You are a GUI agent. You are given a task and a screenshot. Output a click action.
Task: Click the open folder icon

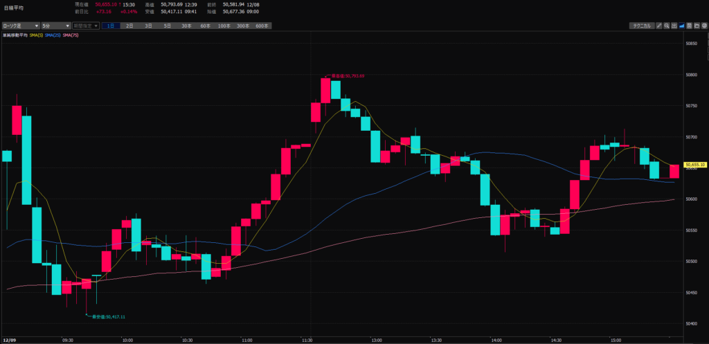697,26
